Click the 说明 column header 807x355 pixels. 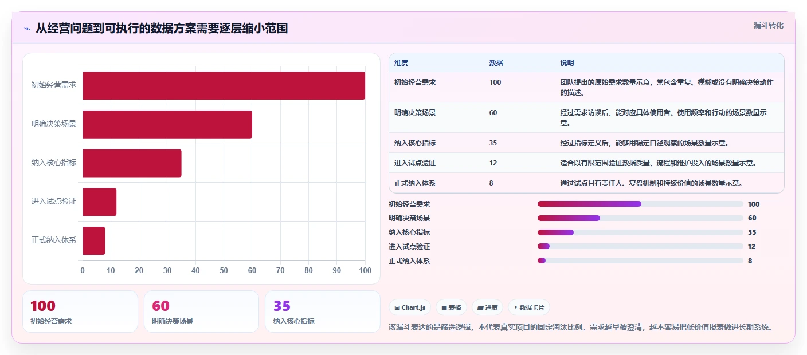567,63
